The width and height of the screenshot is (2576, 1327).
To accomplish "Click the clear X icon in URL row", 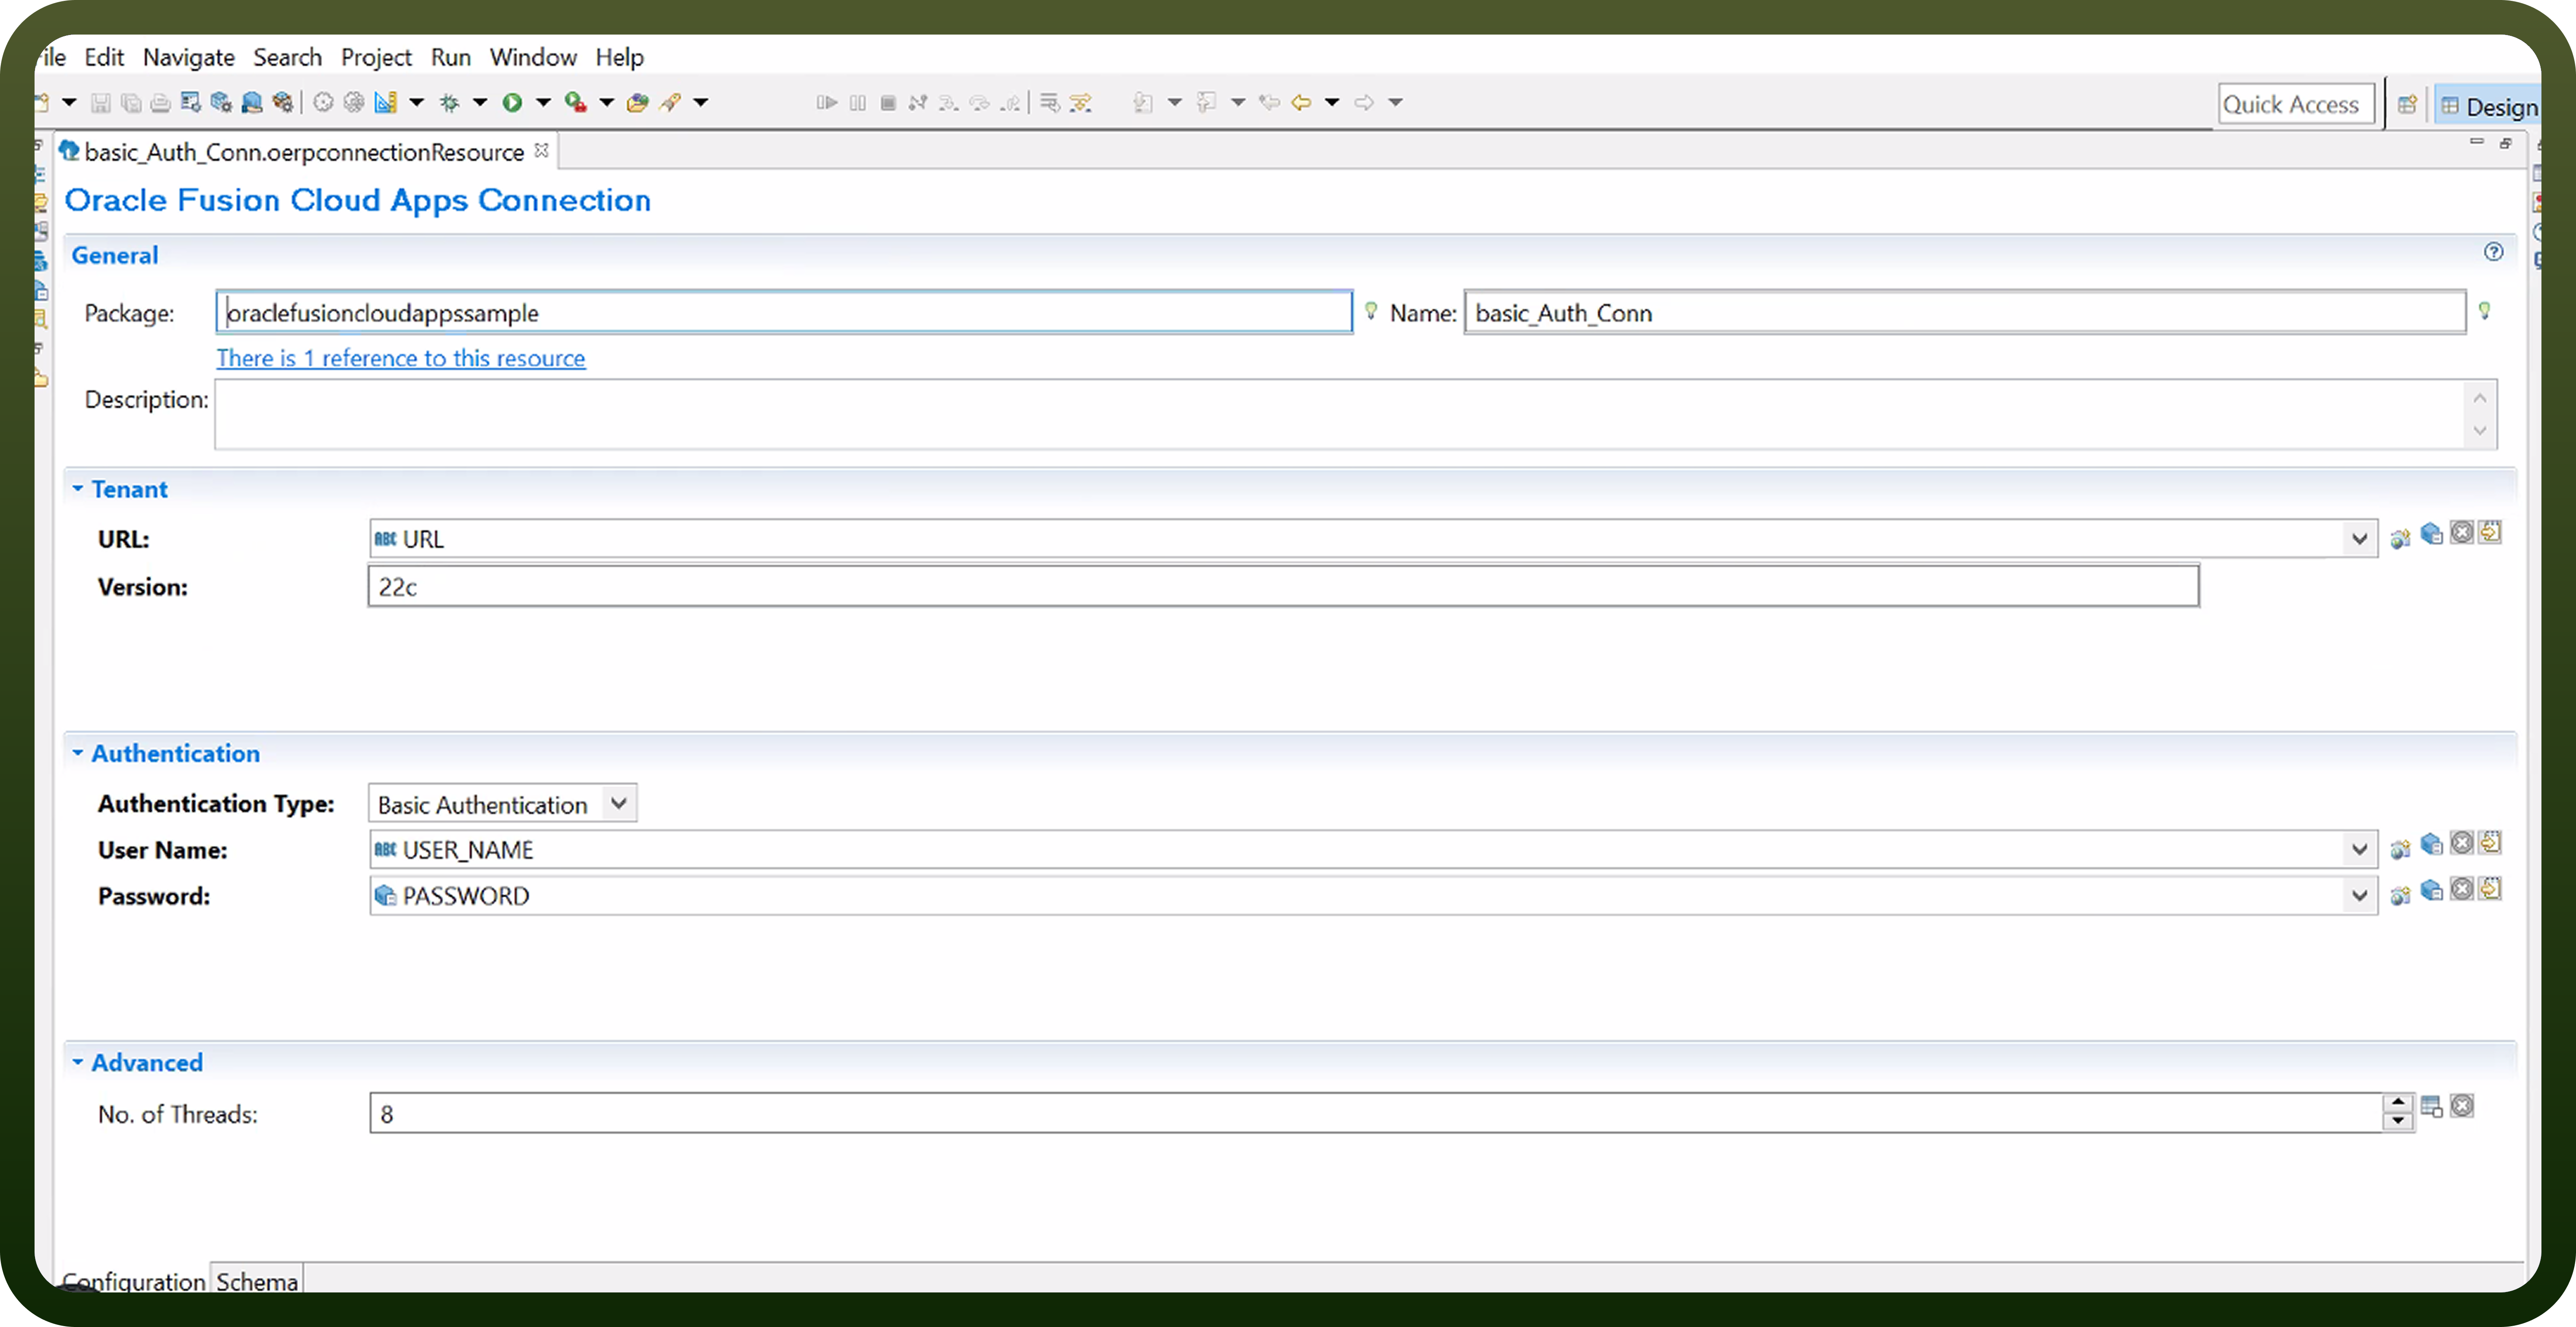I will tap(2461, 532).
